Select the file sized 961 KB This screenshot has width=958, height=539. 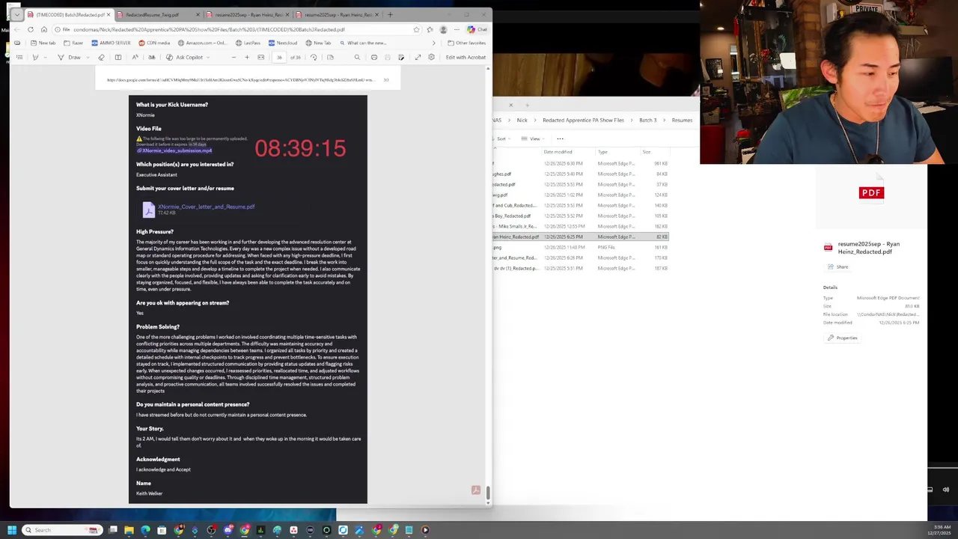coord(580,163)
